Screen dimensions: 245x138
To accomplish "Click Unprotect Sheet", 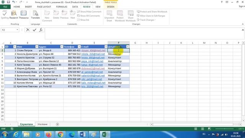I will point(109,16).
